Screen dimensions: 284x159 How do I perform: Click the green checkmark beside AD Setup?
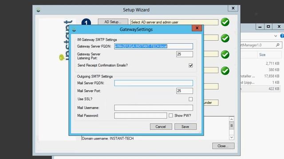[x=225, y=22]
